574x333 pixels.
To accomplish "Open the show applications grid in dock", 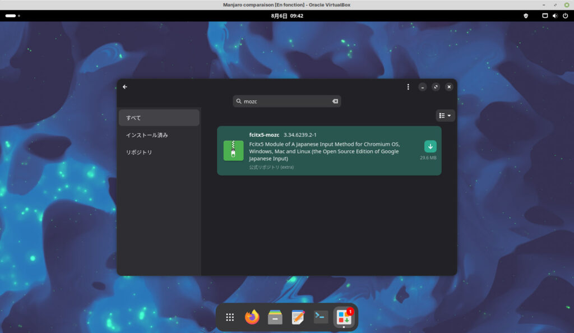I will (x=230, y=317).
